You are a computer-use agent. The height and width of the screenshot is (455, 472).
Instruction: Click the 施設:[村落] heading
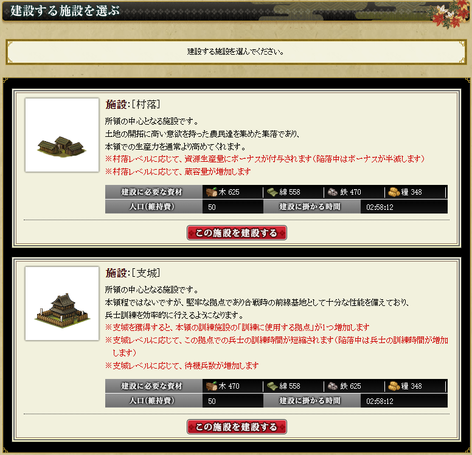tap(133, 105)
